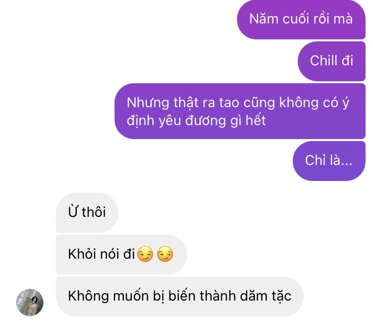Click the word 'thôi' in the first gray bubble
373x324 pixels.
(94, 212)
